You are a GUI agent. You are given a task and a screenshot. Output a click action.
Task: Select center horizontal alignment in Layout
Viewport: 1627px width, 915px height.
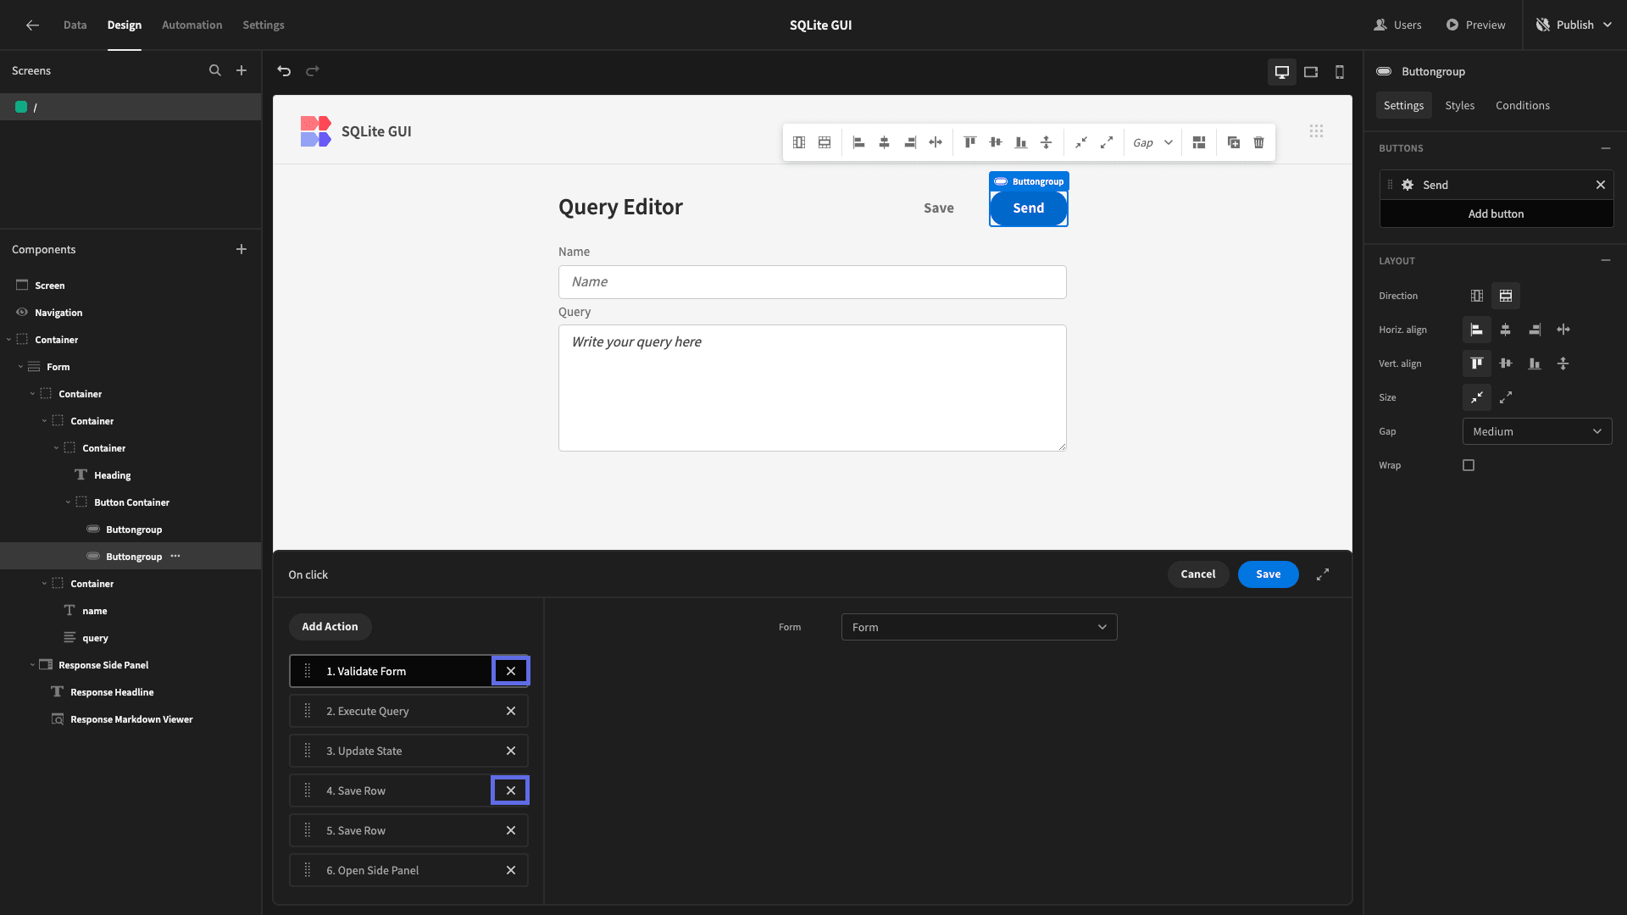pos(1506,330)
